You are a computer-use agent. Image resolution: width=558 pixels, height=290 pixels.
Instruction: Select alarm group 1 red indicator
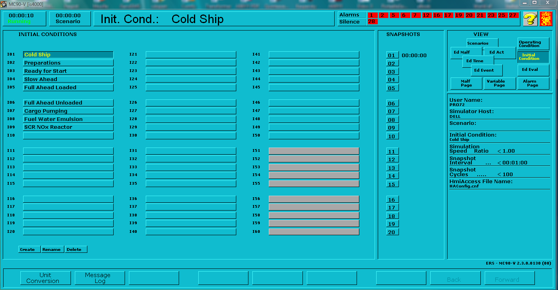coord(371,15)
